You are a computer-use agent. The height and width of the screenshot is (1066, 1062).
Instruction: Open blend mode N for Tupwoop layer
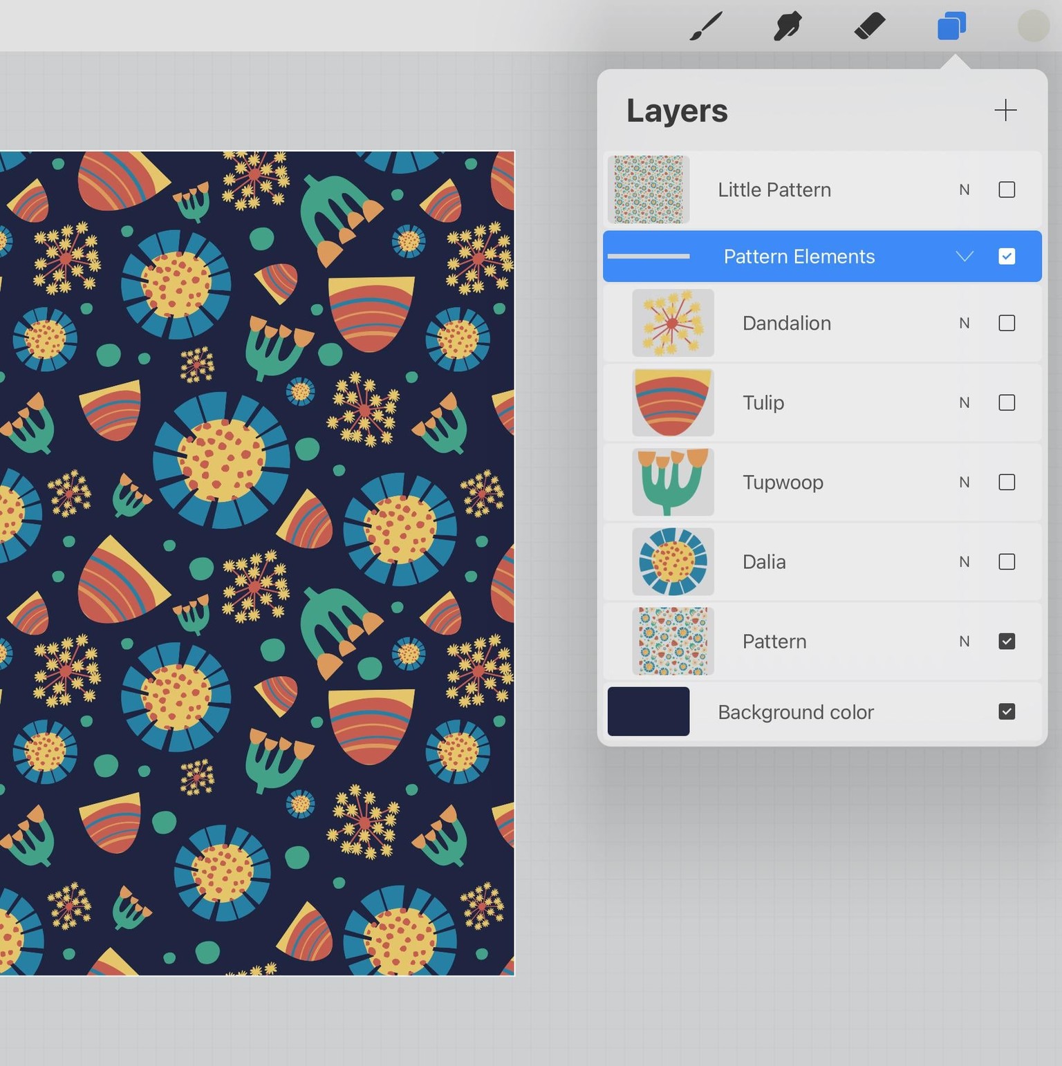[965, 483]
